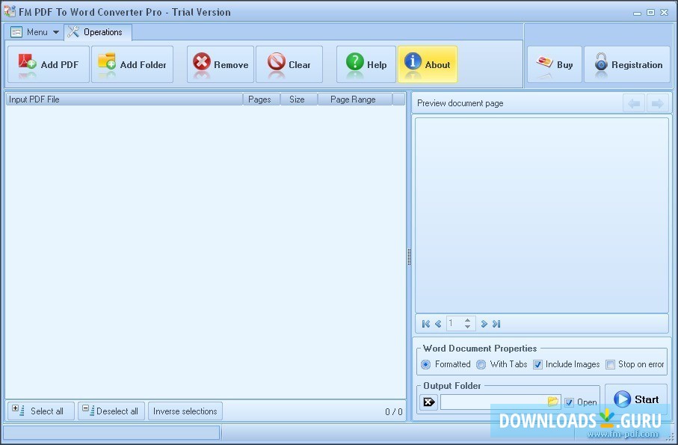Screen dimensions: 678x445
Task: Click the www.fm-pdf.com link
Action: point(623,434)
